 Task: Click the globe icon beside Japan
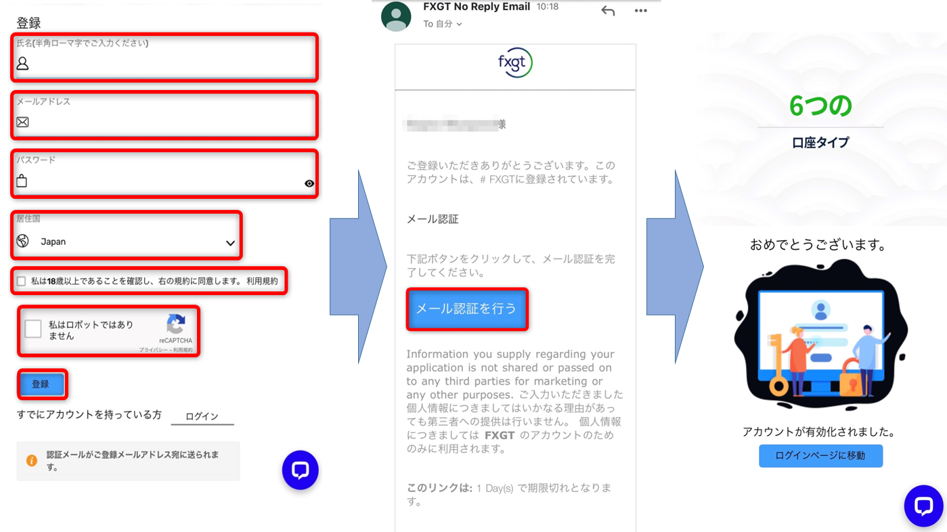pos(22,241)
